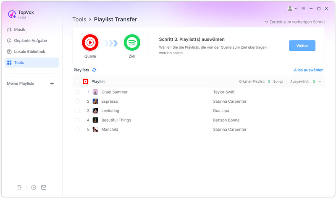Open settings hexagon icon
Screen dimensions: 336x198
[34, 188]
